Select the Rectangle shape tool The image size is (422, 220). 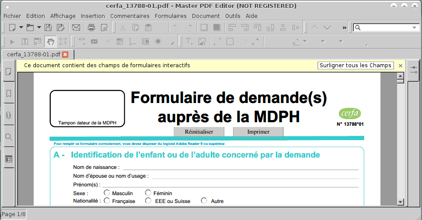click(x=230, y=41)
